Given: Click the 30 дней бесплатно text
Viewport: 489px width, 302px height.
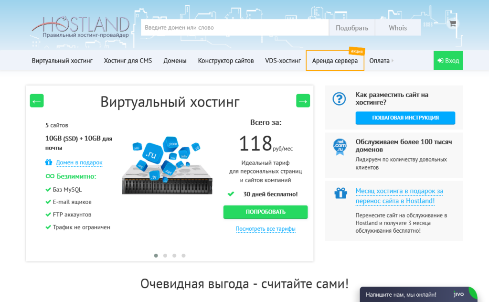Looking at the screenshot, I should (270, 194).
